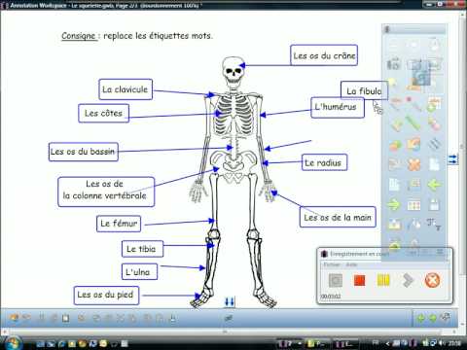
Task: Open the Fichier menu in recorder window
Action: 331,264
